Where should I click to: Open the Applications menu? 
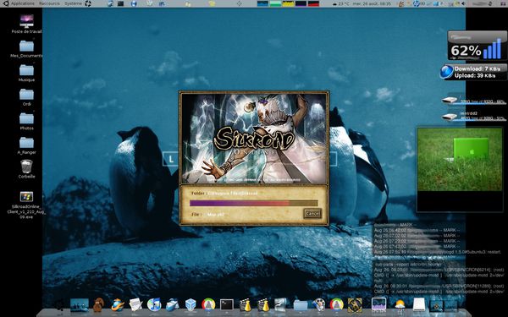23,3
